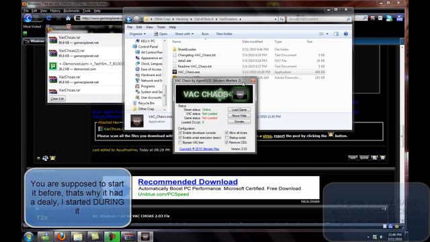Click the Control Panel icon in navigation pane
Image resolution: width=430 pixels, height=242 pixels.
[134, 46]
